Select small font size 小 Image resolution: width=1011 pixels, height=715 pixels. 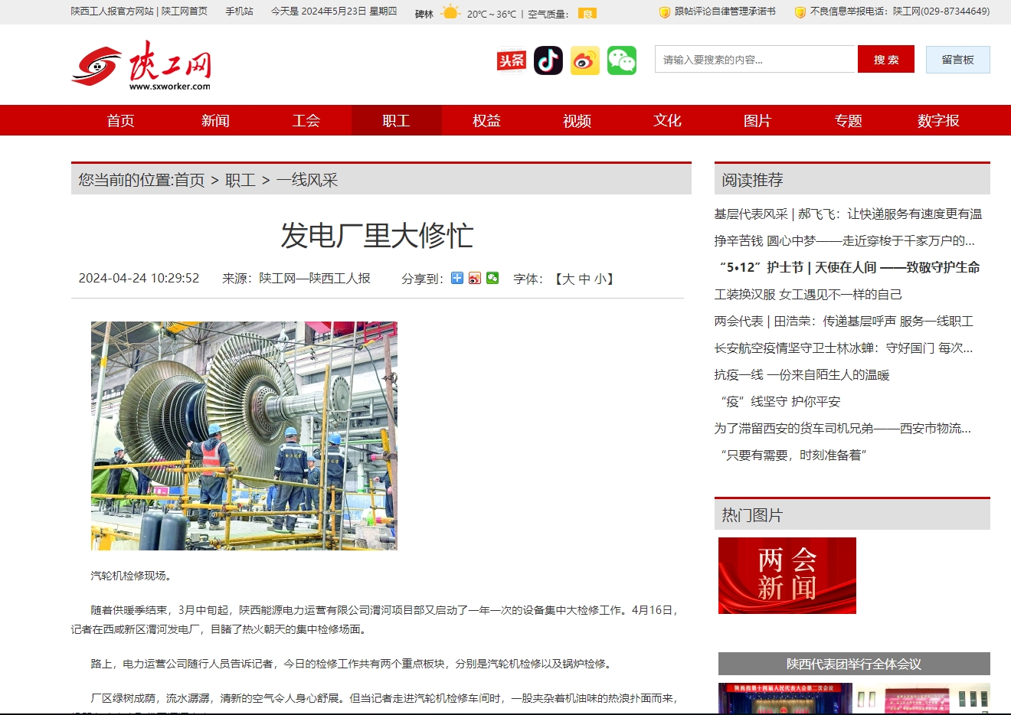600,279
